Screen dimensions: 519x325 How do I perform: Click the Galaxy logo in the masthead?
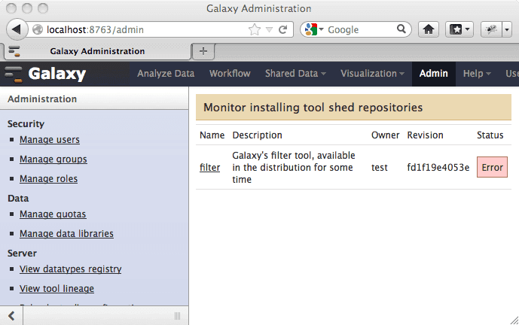[x=45, y=74]
